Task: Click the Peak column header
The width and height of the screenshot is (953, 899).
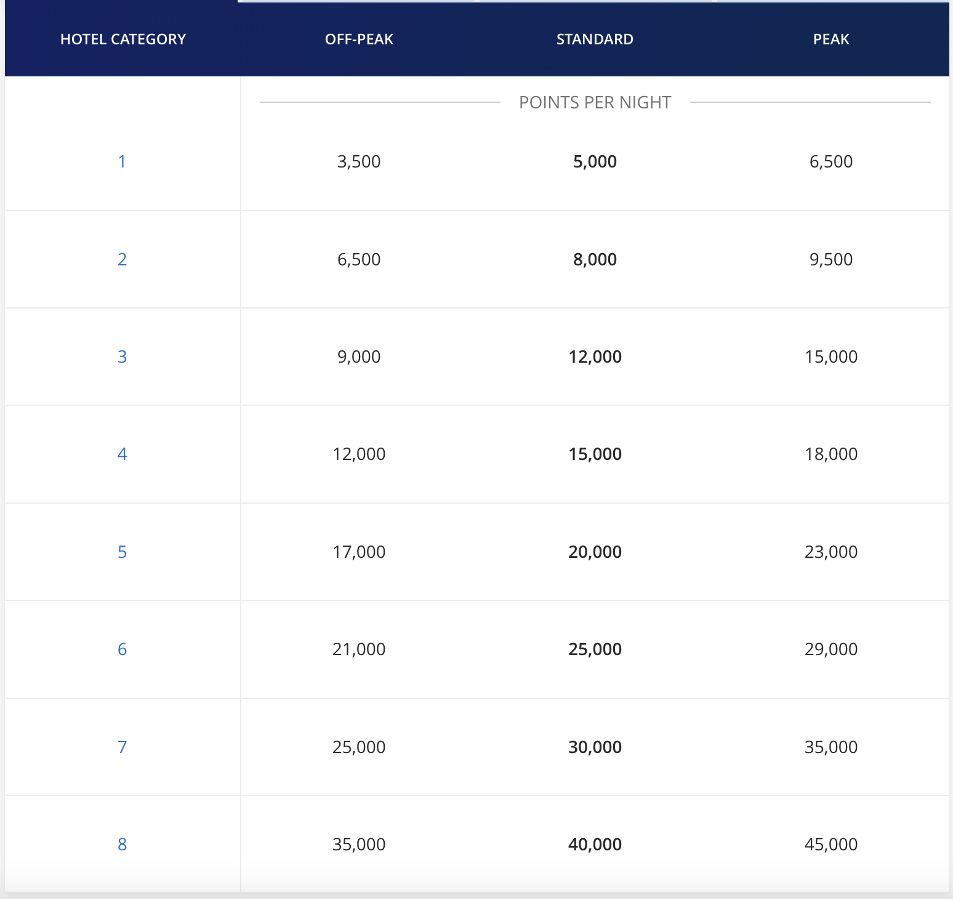Action: [x=831, y=39]
